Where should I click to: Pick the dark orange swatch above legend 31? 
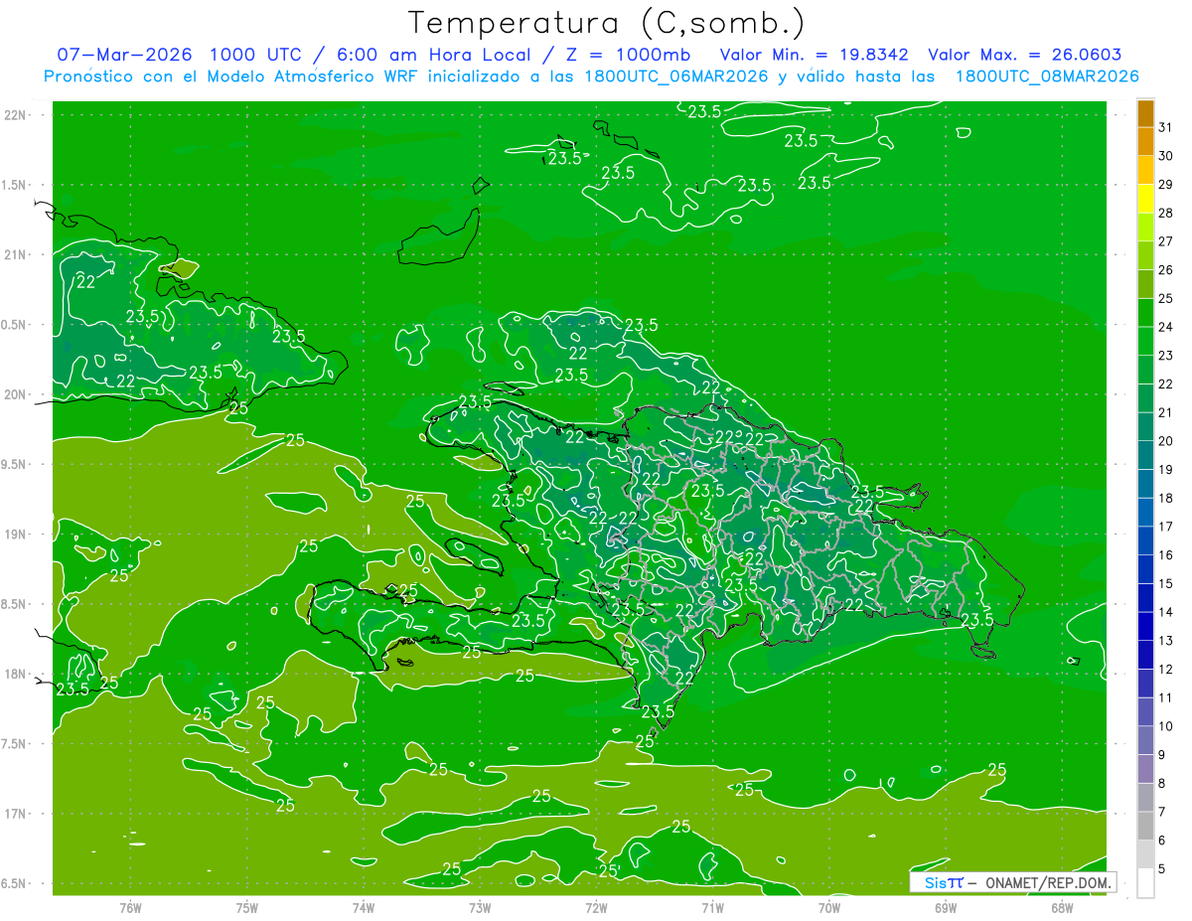[x=1145, y=113]
